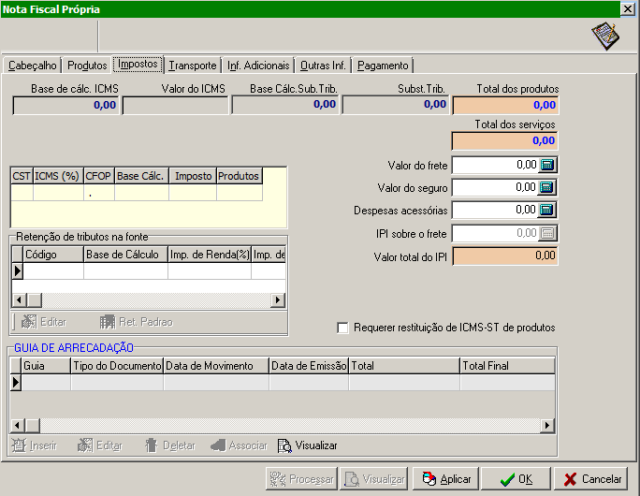
Task: Open calculator for Valor do frete
Action: pos(548,165)
